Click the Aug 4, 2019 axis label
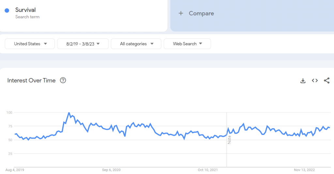 click(15, 170)
